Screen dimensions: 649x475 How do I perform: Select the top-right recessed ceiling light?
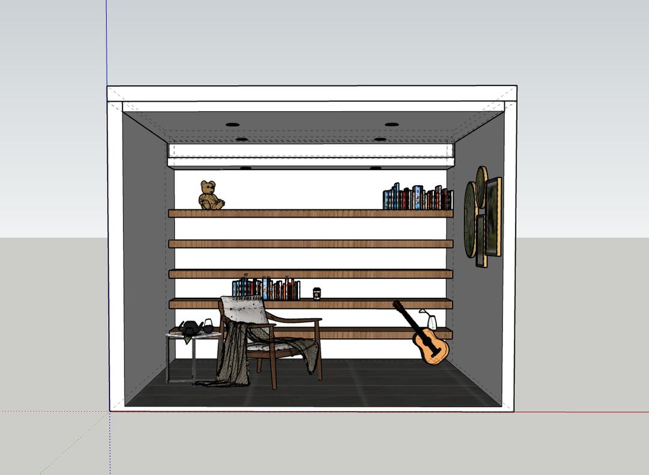(x=392, y=124)
